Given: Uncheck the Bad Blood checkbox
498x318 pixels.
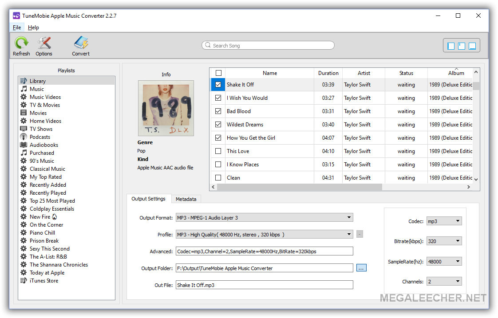Looking at the screenshot, I should coord(218,111).
